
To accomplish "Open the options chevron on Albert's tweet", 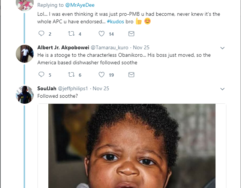I will point(222,48).
